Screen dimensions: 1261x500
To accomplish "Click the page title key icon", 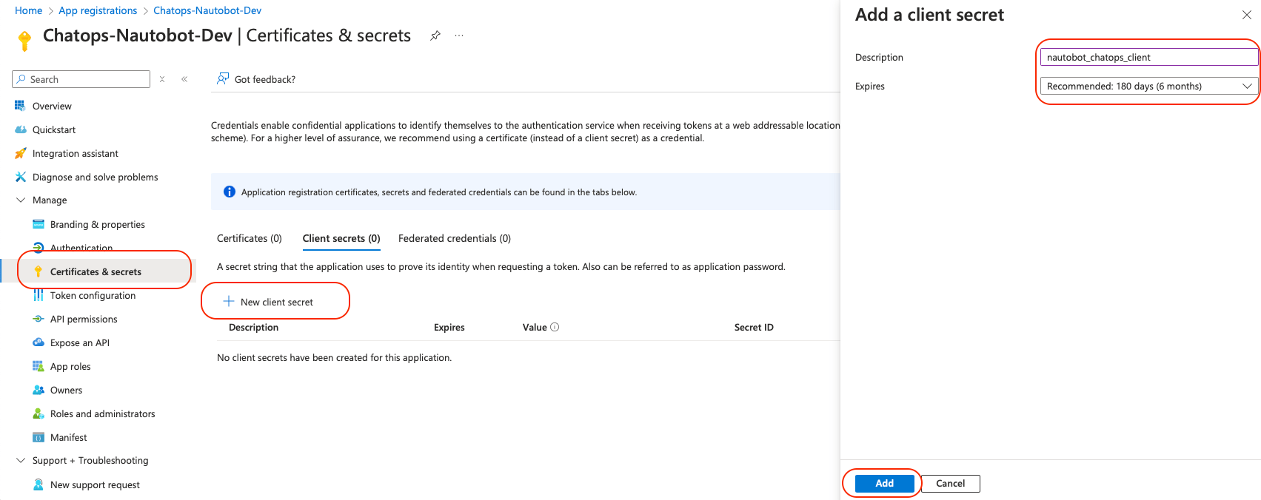I will tap(24, 41).
